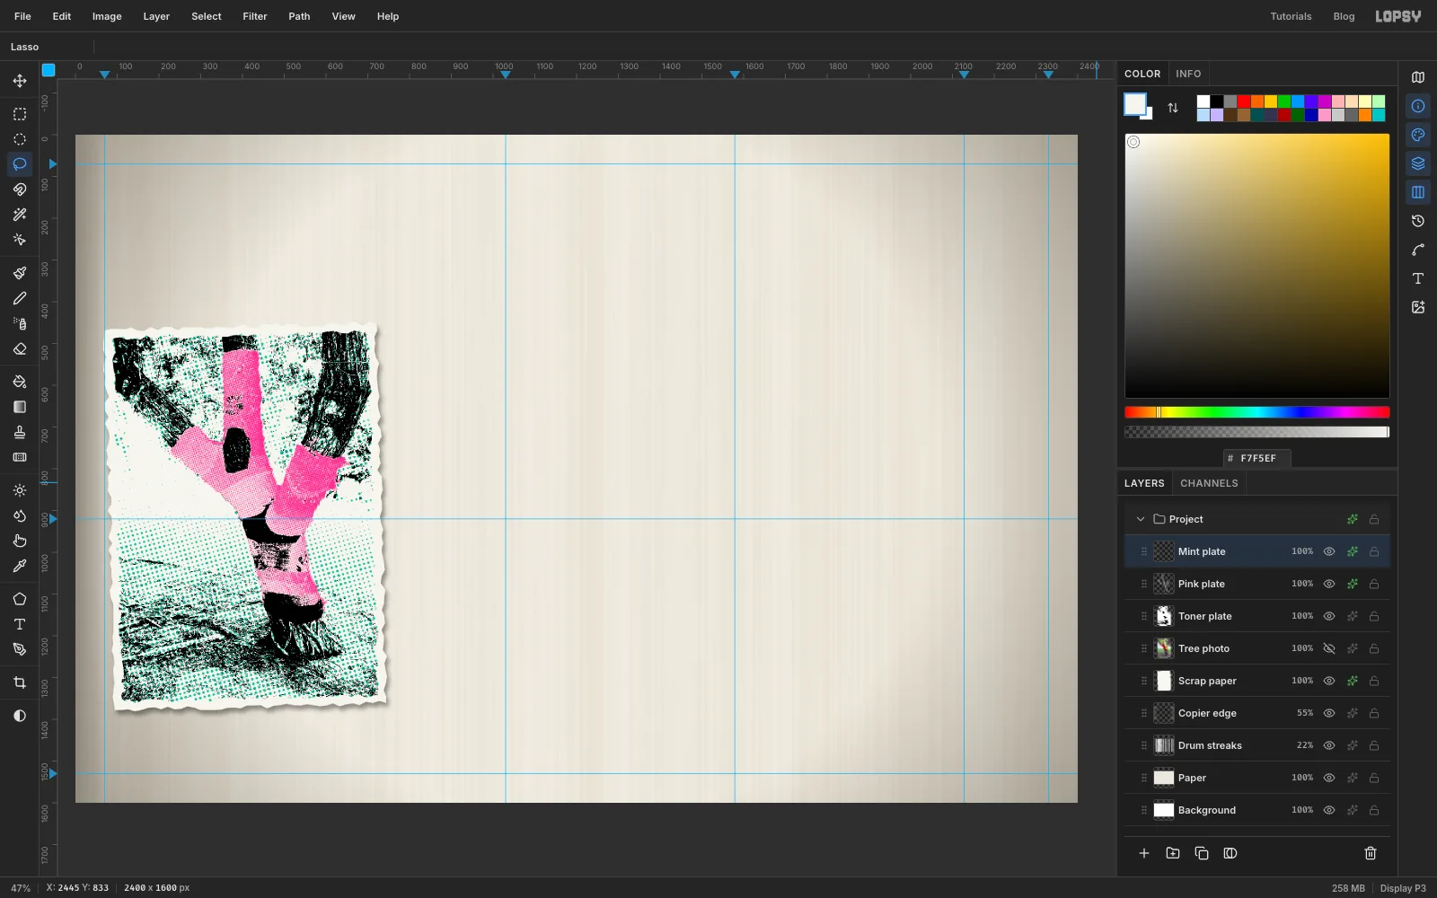The image size is (1437, 898).
Task: Switch to the Channels tab
Action: 1209,483
